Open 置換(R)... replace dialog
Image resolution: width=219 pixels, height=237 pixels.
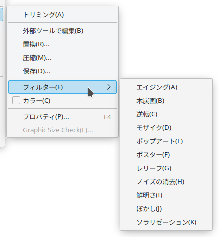click(x=62, y=44)
